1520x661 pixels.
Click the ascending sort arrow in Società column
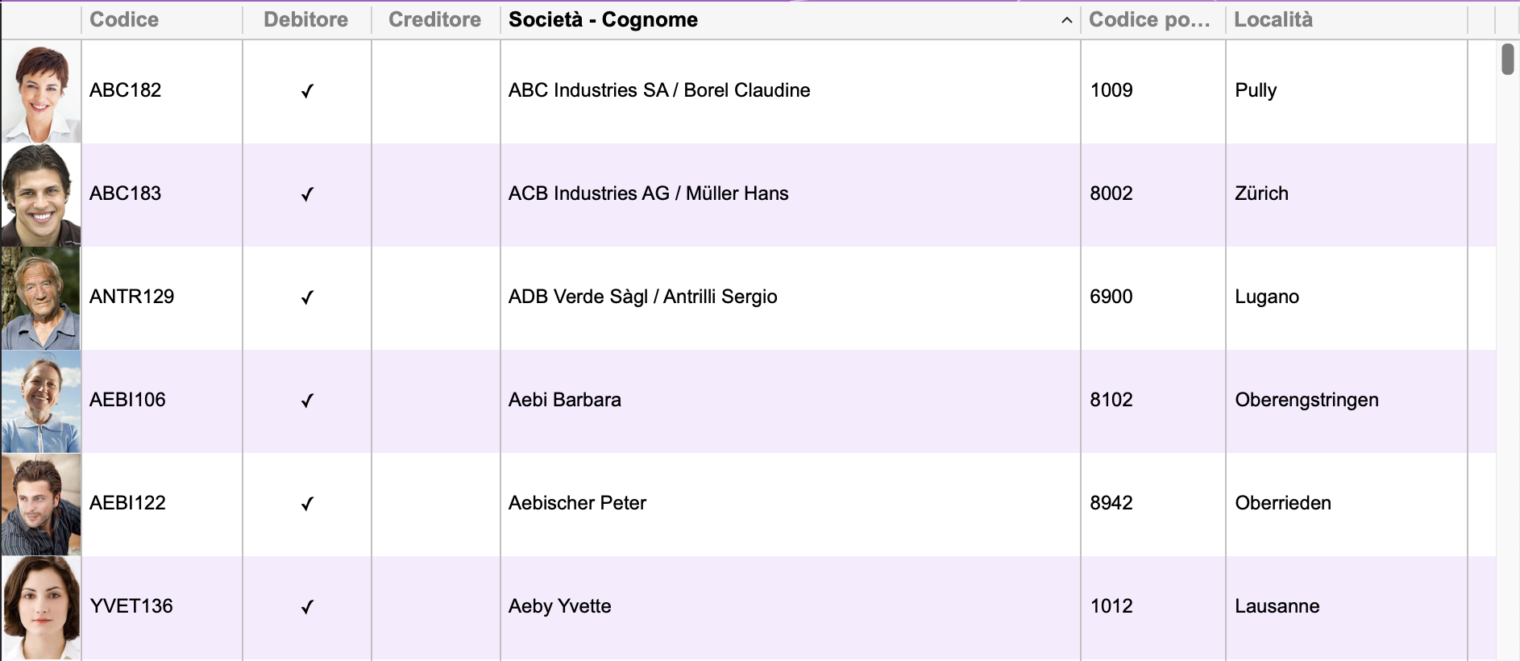point(1066,20)
